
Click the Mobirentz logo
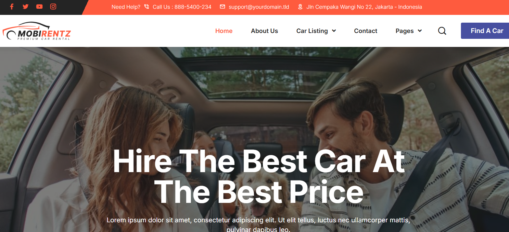coord(36,31)
